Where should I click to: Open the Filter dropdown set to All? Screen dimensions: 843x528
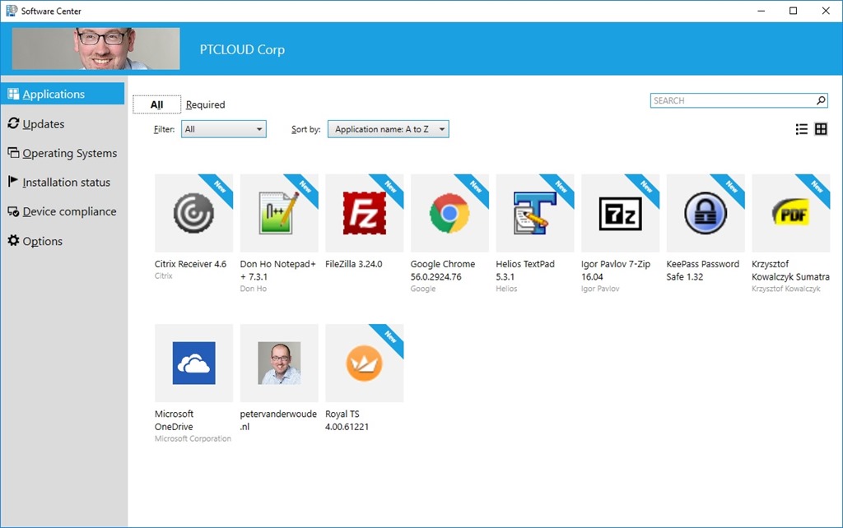[x=224, y=129]
